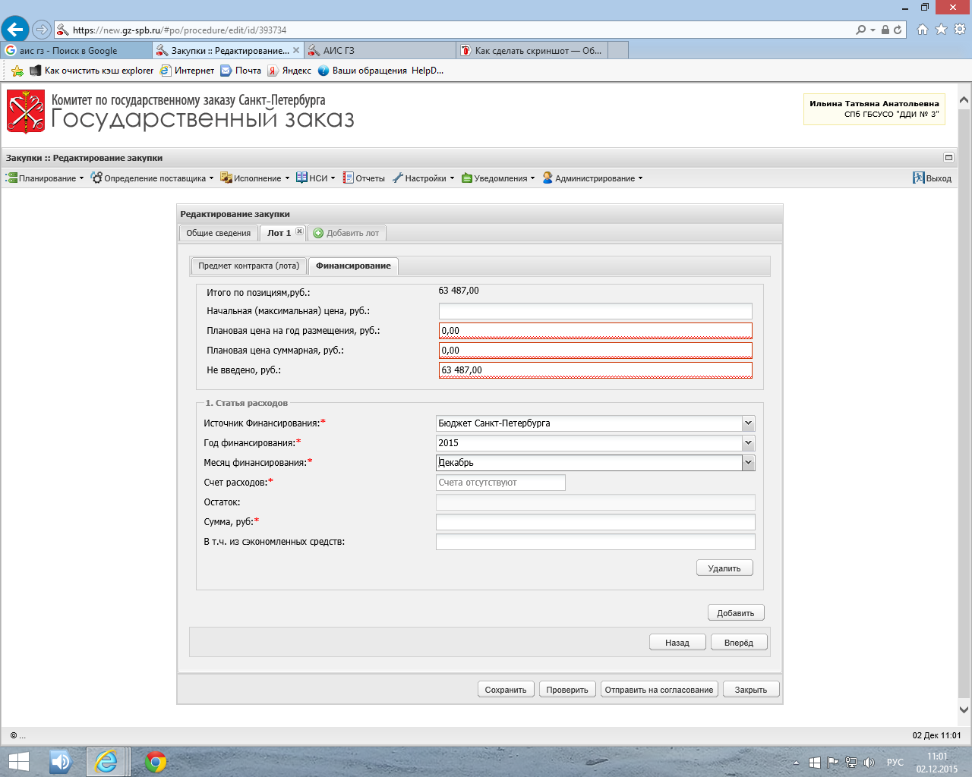Close Лот 1 tab with its x icon
This screenshot has height=777, width=972.
click(x=299, y=232)
